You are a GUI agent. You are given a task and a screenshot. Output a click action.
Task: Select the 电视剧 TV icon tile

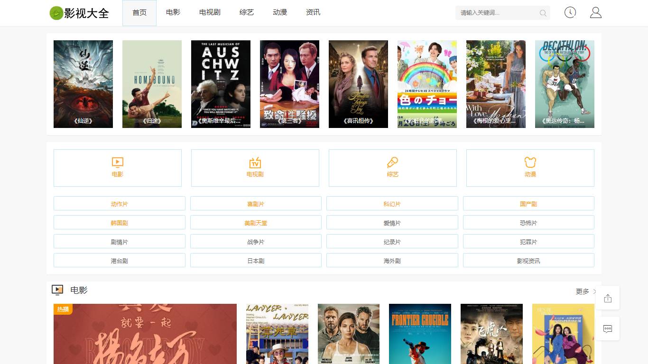click(x=255, y=168)
